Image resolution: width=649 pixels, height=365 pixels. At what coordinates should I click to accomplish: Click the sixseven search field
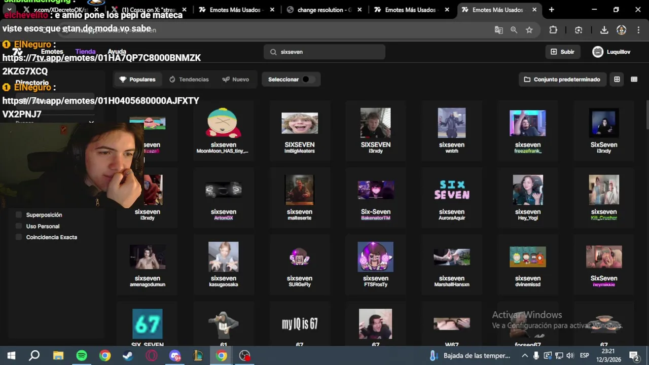tap(324, 52)
